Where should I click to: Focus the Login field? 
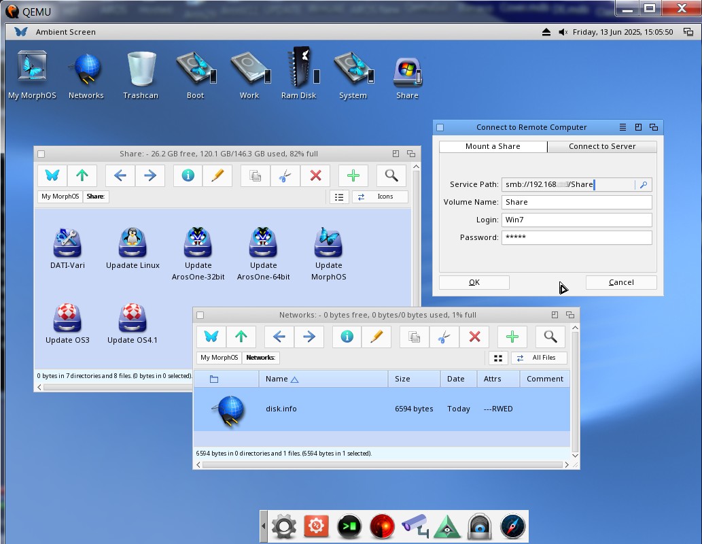[x=577, y=220]
